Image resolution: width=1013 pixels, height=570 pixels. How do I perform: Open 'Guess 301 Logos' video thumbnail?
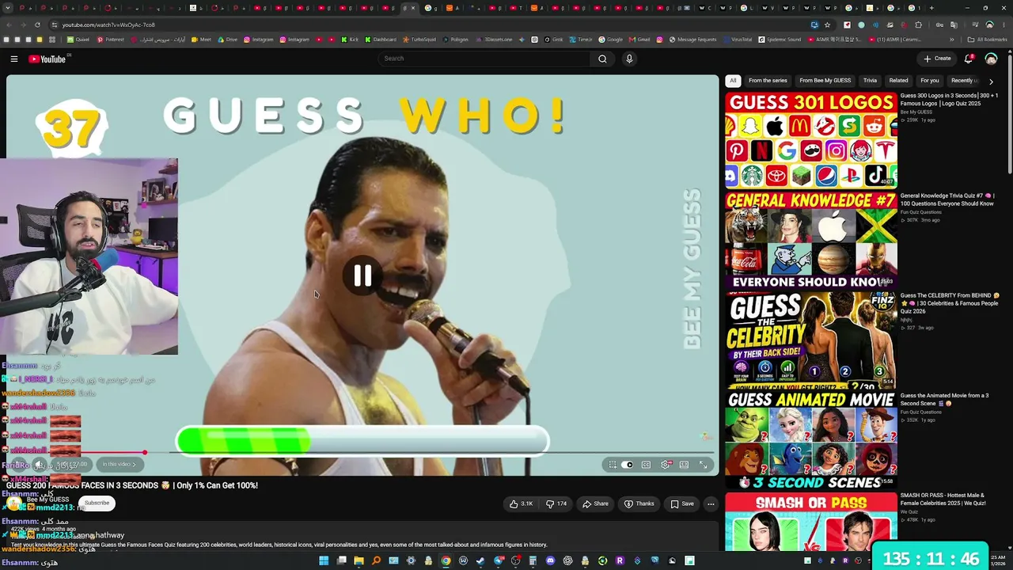point(811,140)
